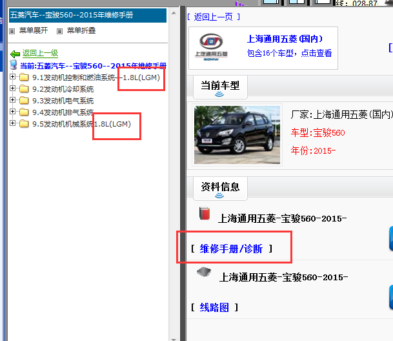Select the 车型:宝骏560 text
393x341 pixels.
click(x=317, y=132)
